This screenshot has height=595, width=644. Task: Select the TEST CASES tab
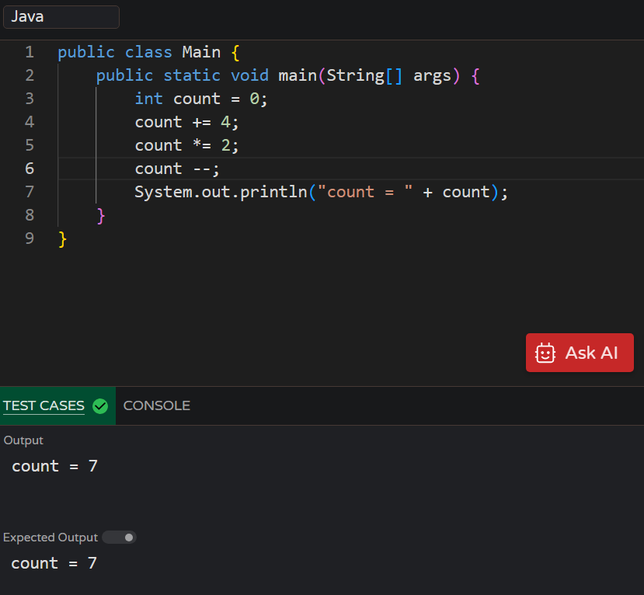tap(44, 405)
